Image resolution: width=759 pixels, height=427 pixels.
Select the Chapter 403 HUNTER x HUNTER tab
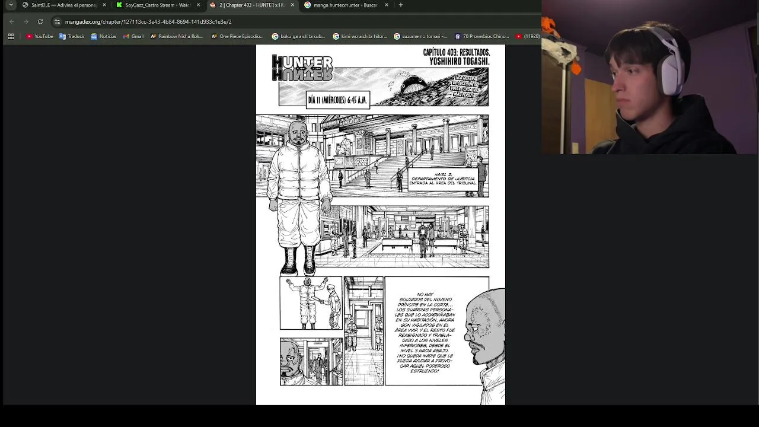tap(251, 5)
